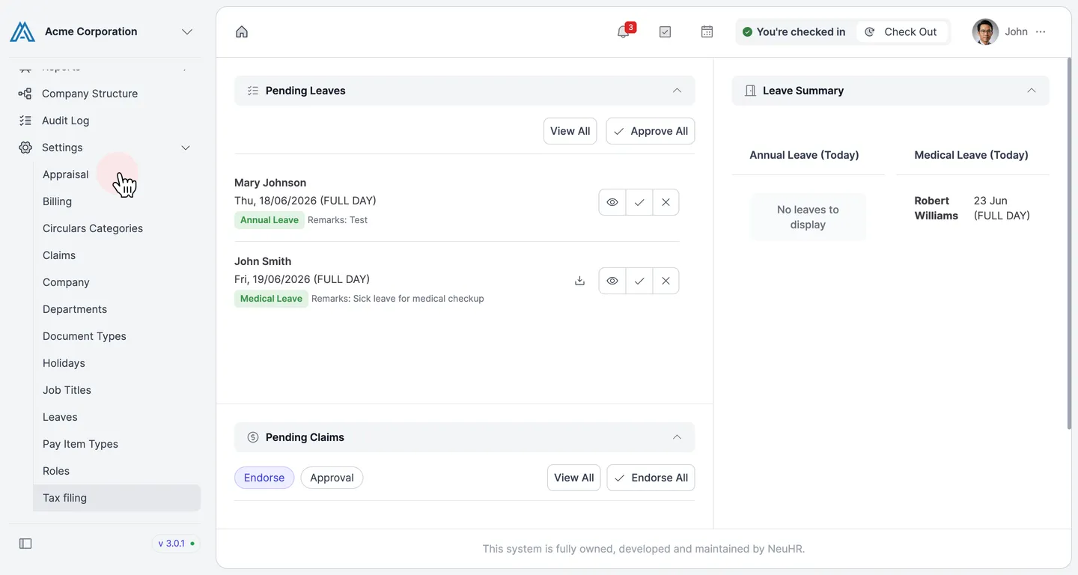Click the Annual Leave tag on Mary's request
The width and height of the screenshot is (1078, 575).
[x=269, y=220]
